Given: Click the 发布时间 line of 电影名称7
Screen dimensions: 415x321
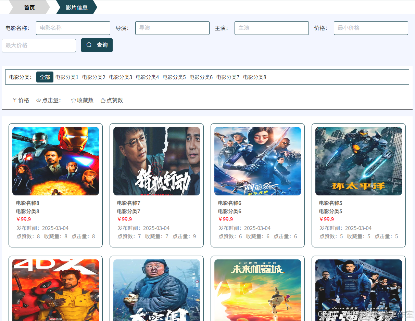Looking at the screenshot, I should pos(143,228).
